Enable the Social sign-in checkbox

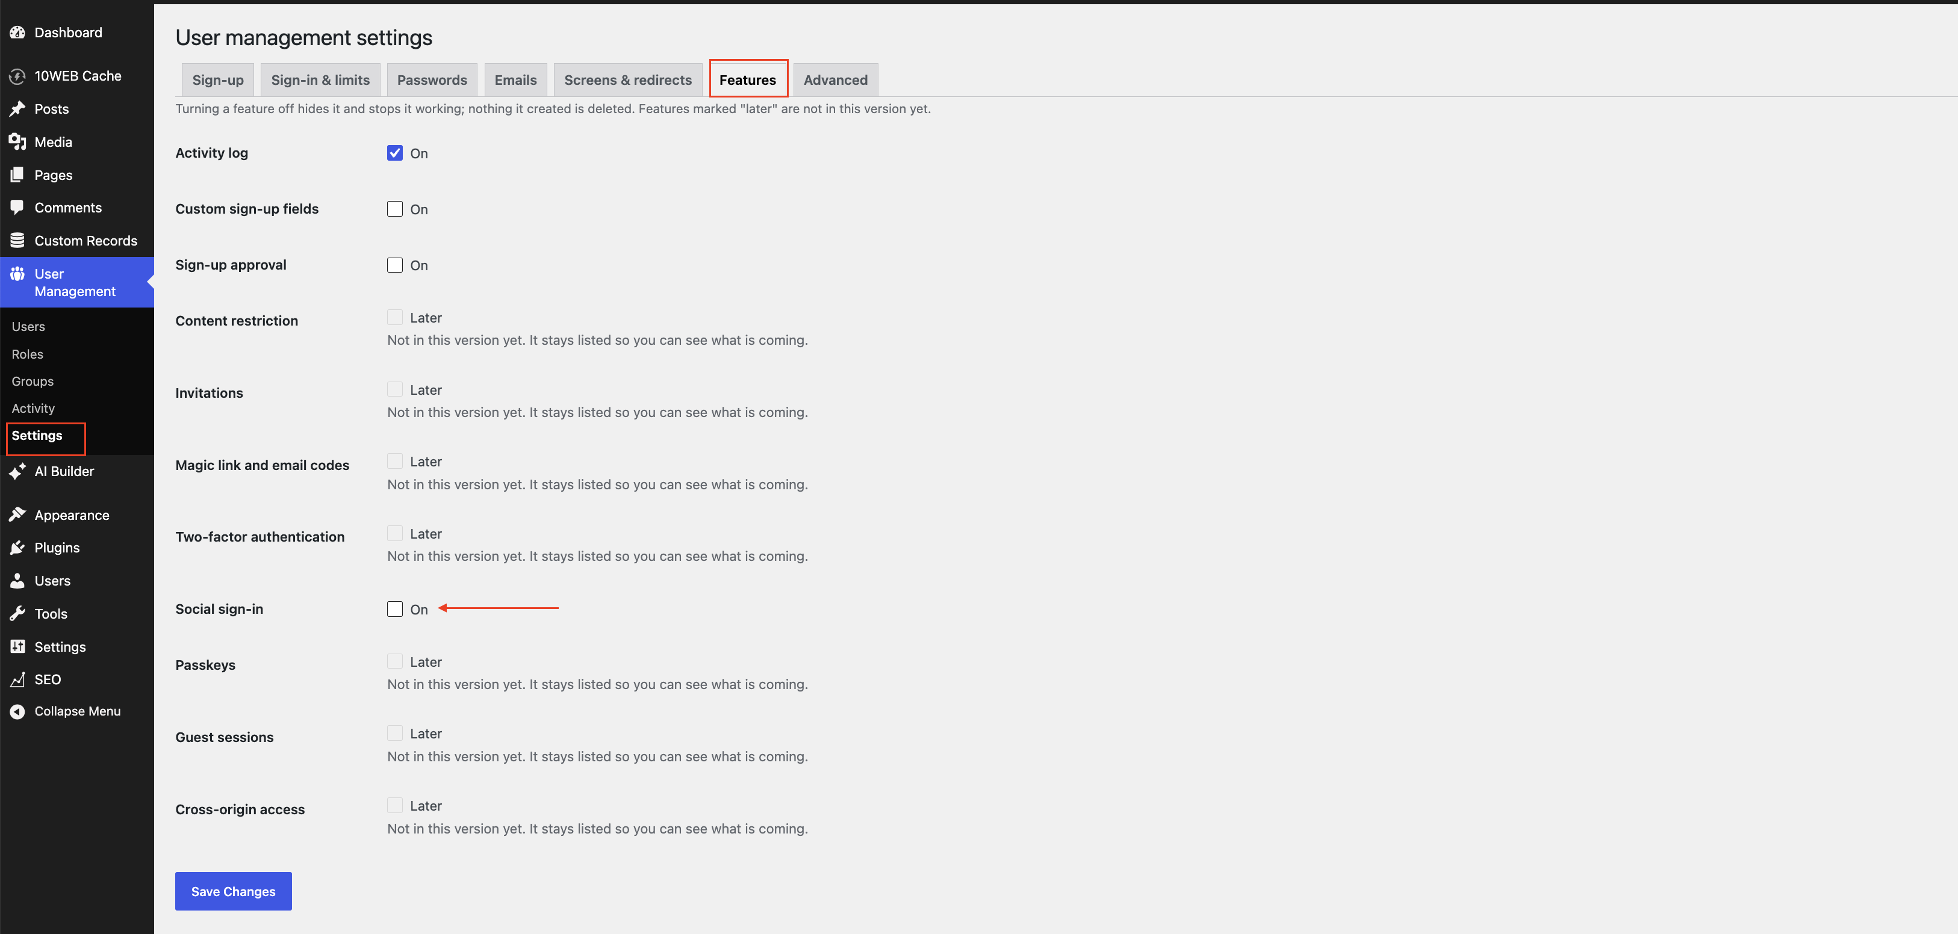coord(394,609)
